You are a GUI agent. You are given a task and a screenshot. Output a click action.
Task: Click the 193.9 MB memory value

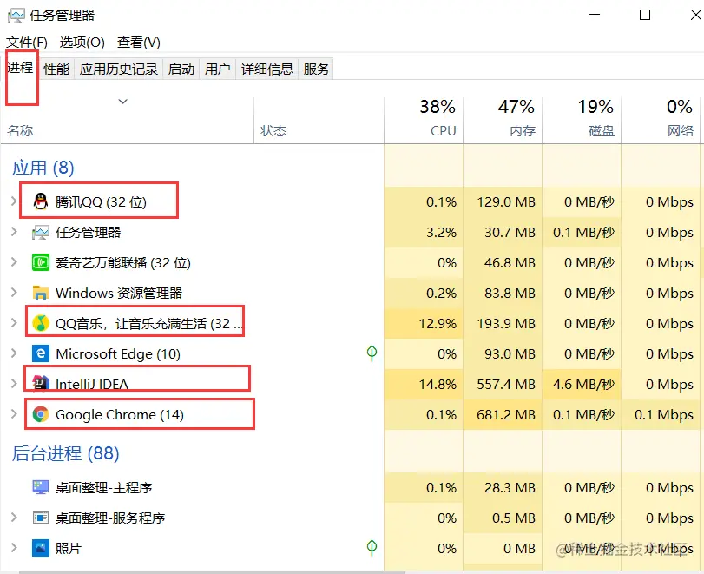click(x=506, y=323)
